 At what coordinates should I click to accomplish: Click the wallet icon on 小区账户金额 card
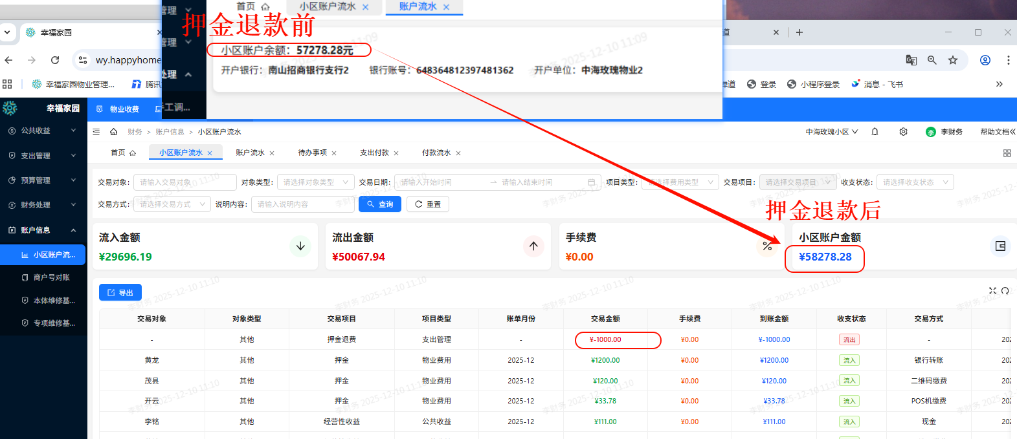point(1000,246)
